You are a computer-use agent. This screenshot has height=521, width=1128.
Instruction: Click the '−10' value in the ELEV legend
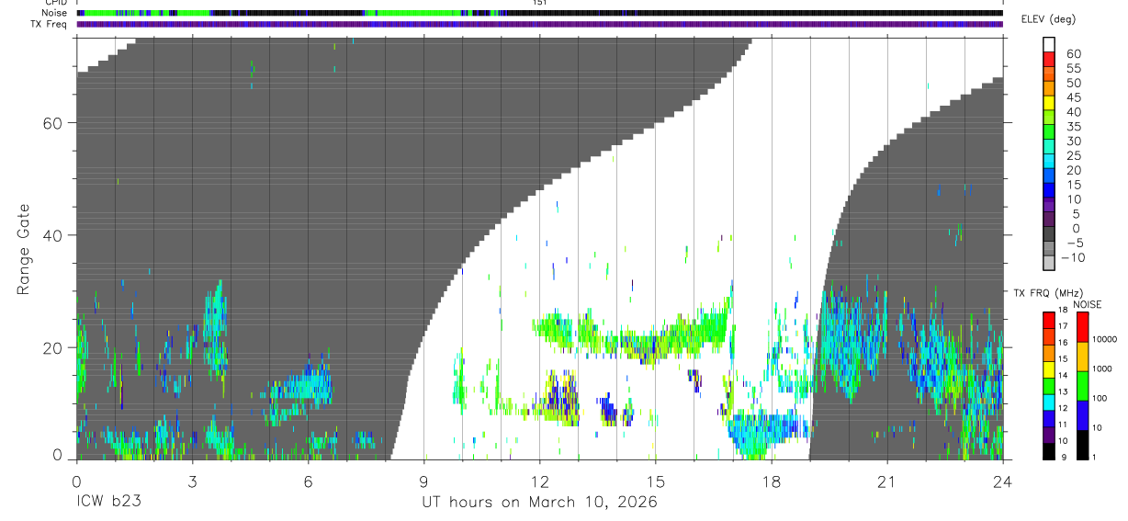(1073, 258)
